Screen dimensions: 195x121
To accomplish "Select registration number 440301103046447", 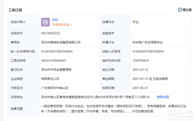I will coord(53,61).
